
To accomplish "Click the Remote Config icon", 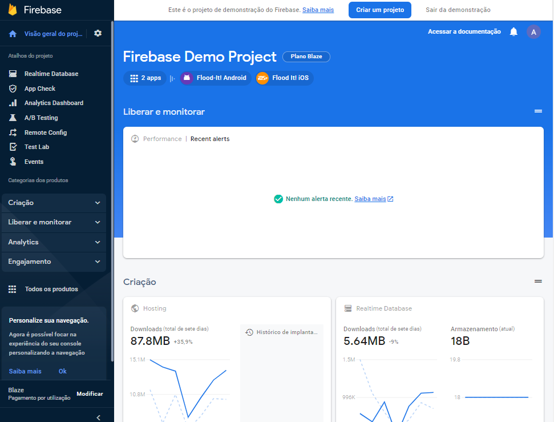I will tap(13, 132).
